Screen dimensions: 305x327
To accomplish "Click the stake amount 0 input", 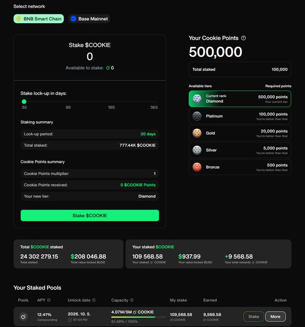I will [x=90, y=56].
